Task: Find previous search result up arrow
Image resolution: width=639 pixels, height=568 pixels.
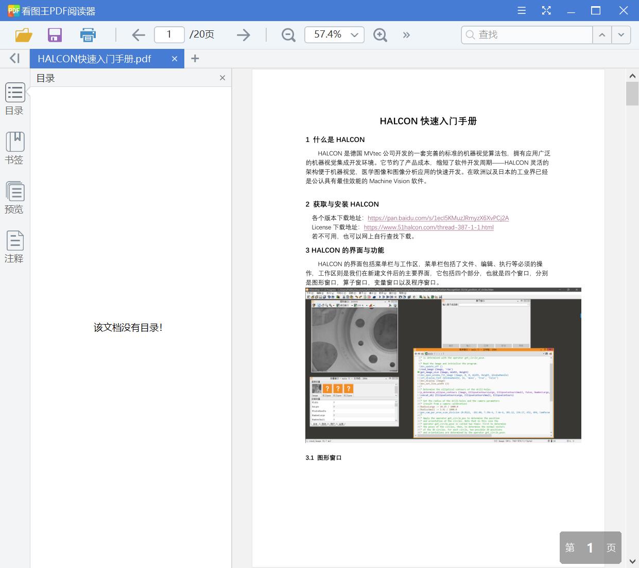Action: (x=602, y=34)
